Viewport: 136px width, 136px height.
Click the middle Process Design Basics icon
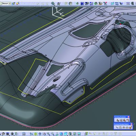[x=124, y=128]
